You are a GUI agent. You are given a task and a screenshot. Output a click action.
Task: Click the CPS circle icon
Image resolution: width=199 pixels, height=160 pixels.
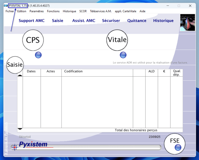tap(33, 40)
